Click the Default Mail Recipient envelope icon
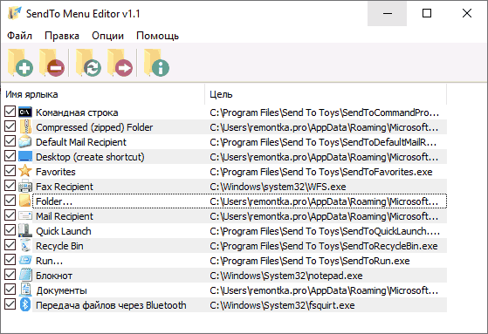This screenshot has height=334, width=488. 25,142
